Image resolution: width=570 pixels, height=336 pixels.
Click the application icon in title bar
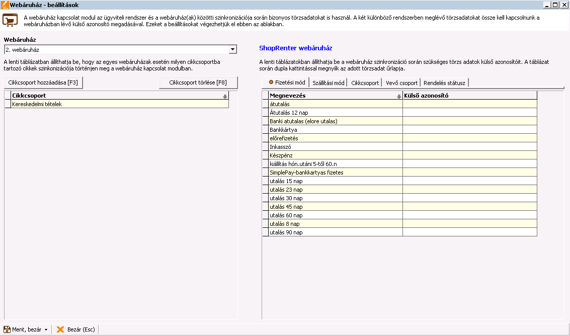point(5,5)
